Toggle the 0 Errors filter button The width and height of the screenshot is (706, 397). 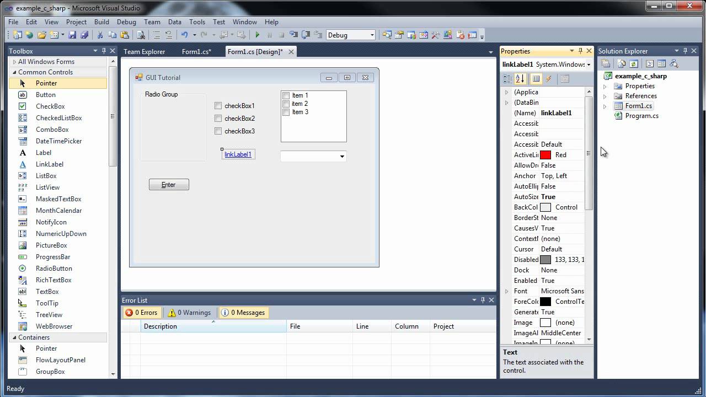(141, 313)
